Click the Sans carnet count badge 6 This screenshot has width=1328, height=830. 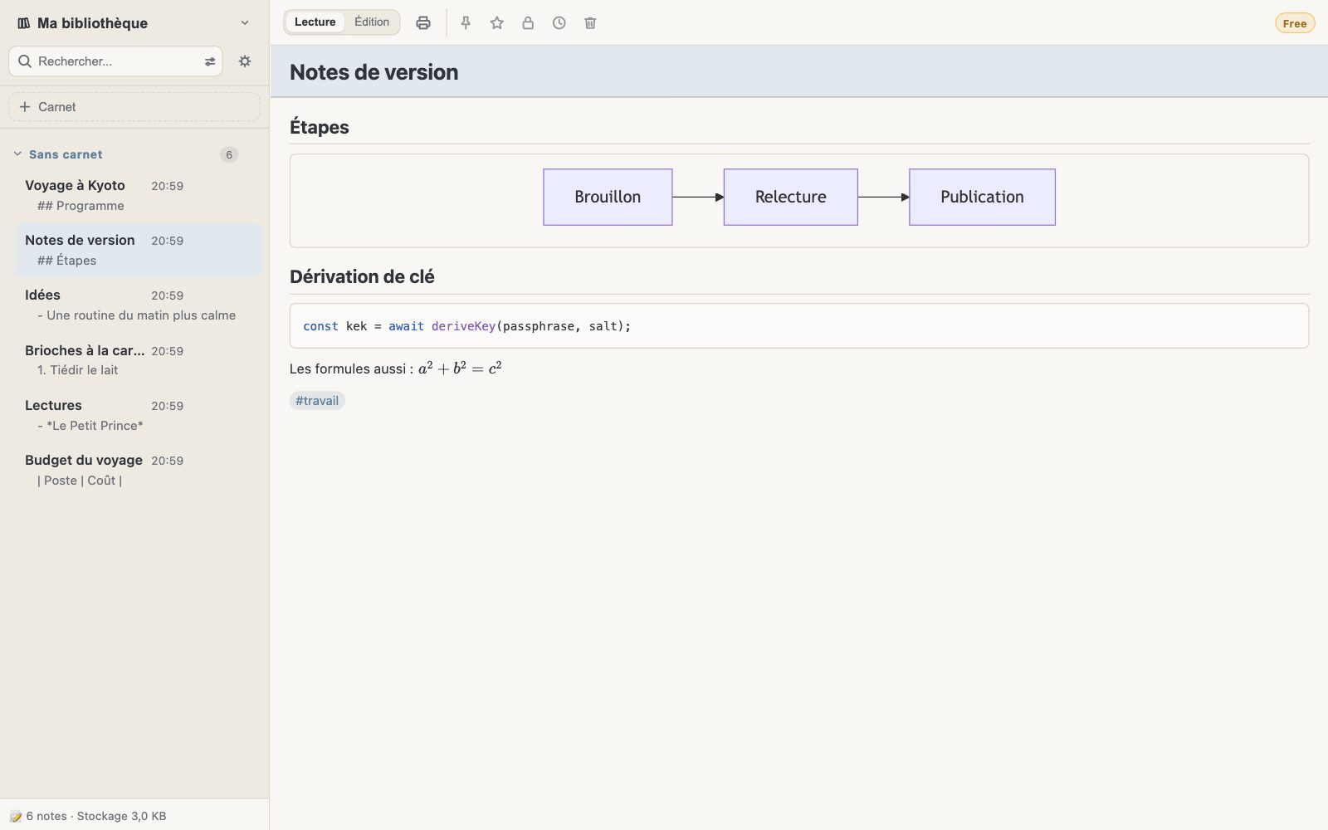[x=229, y=154]
